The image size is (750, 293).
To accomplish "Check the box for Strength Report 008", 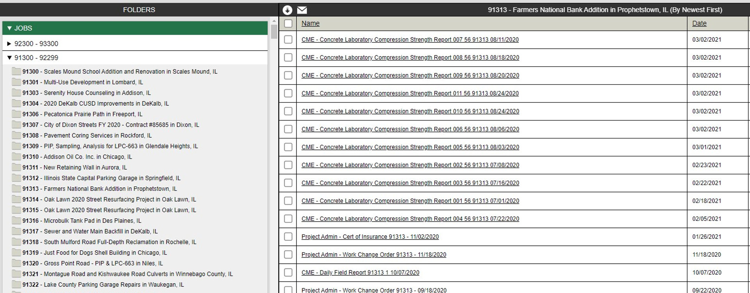I will [x=288, y=57].
